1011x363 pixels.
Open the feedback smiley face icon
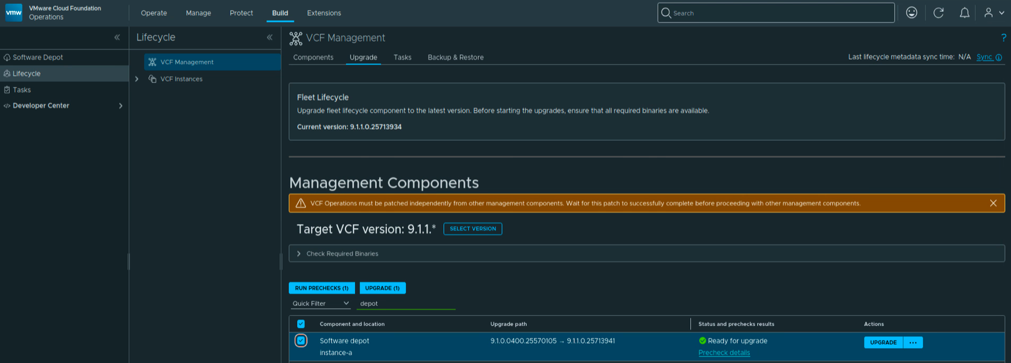coord(912,12)
